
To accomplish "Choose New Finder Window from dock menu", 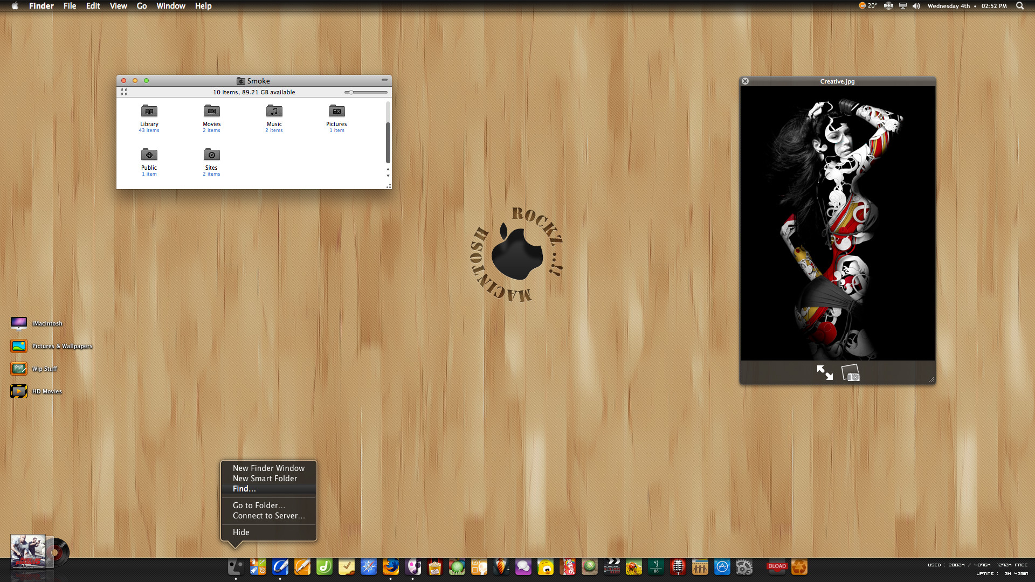I will (268, 468).
